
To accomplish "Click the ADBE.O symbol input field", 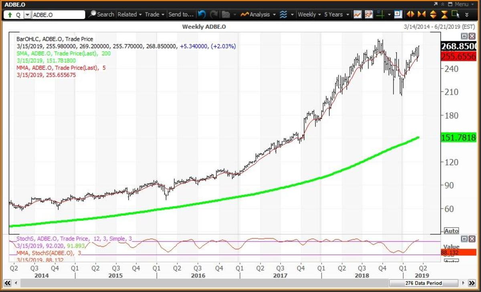I will [x=58, y=14].
